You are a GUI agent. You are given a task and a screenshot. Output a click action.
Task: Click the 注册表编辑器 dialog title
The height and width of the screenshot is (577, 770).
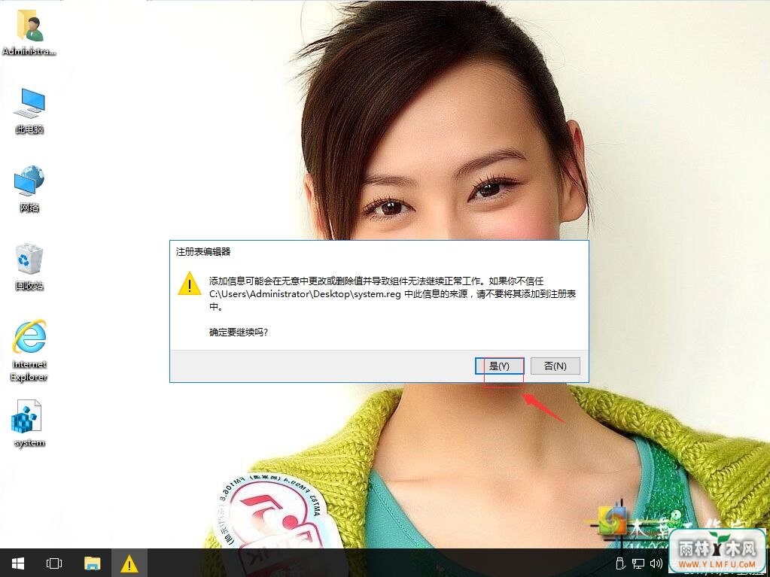(203, 252)
